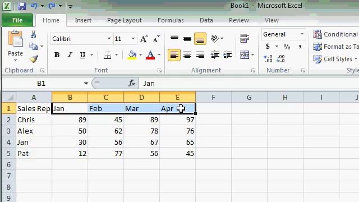Image resolution: width=359 pixels, height=202 pixels.
Task: Click the Save icon in Quick Access Toolbar
Action: point(22,6)
